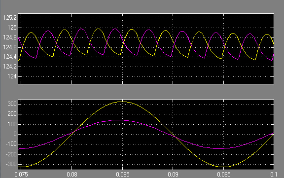Click the 125.2 label on upper plot axis

click(x=10, y=18)
